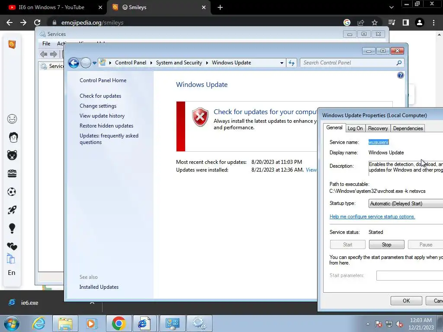The image size is (443, 332).
Task: Select the People category icon
Action: [x=13, y=137]
